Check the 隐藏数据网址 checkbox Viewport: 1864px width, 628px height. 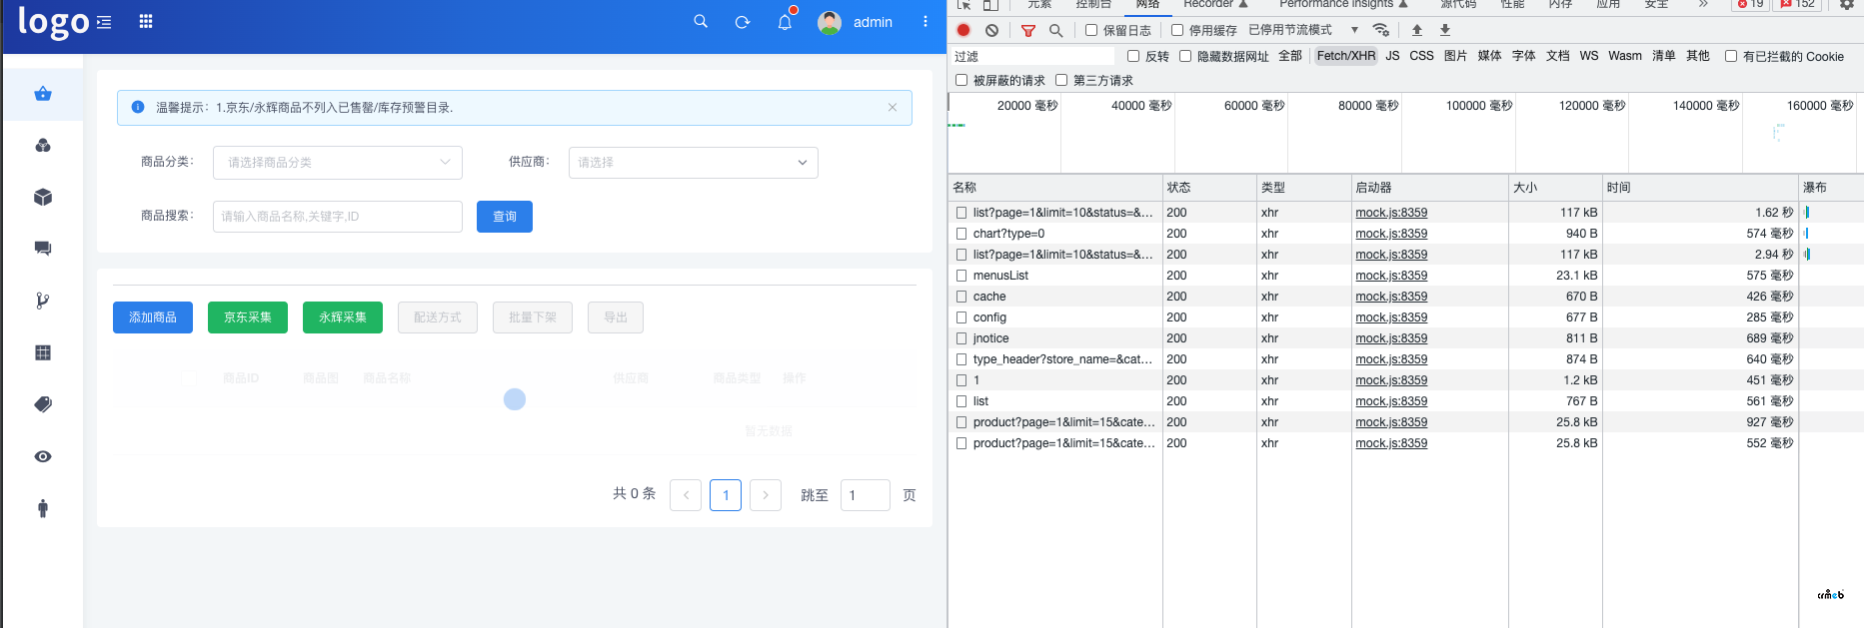click(1185, 56)
